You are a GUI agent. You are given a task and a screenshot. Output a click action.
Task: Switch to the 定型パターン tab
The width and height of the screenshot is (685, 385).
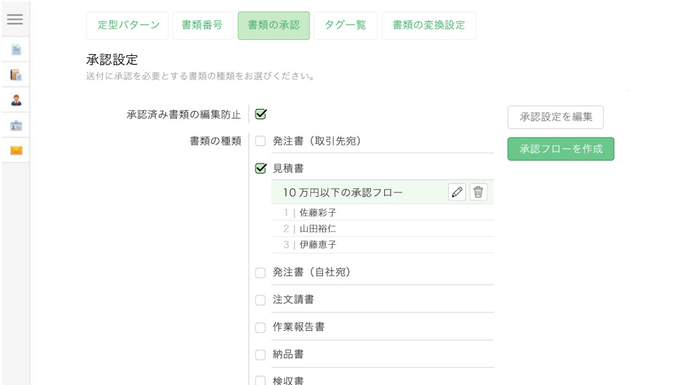coord(127,25)
